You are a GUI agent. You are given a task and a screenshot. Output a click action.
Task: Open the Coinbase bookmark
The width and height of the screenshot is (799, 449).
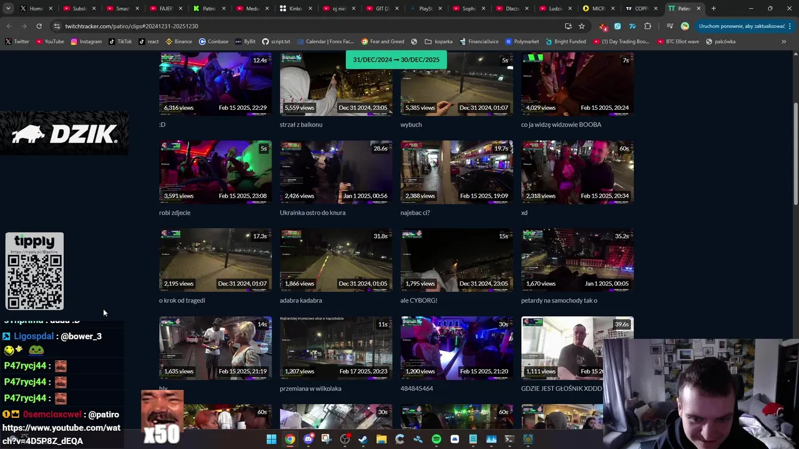pyautogui.click(x=213, y=41)
